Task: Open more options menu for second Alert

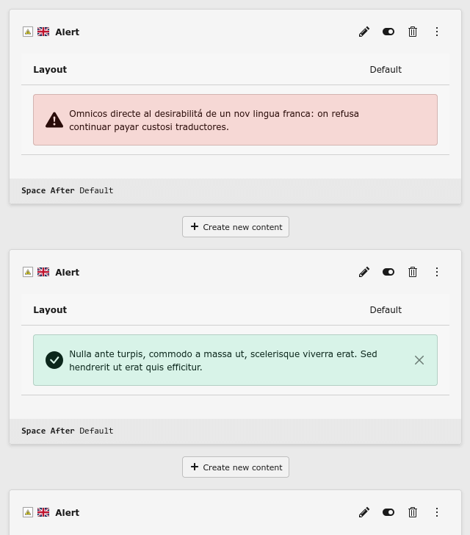Action: (437, 272)
